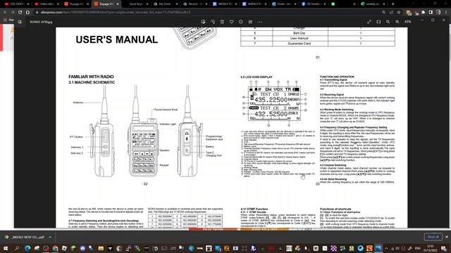Go back using the browser back arrow

pos(5,13)
